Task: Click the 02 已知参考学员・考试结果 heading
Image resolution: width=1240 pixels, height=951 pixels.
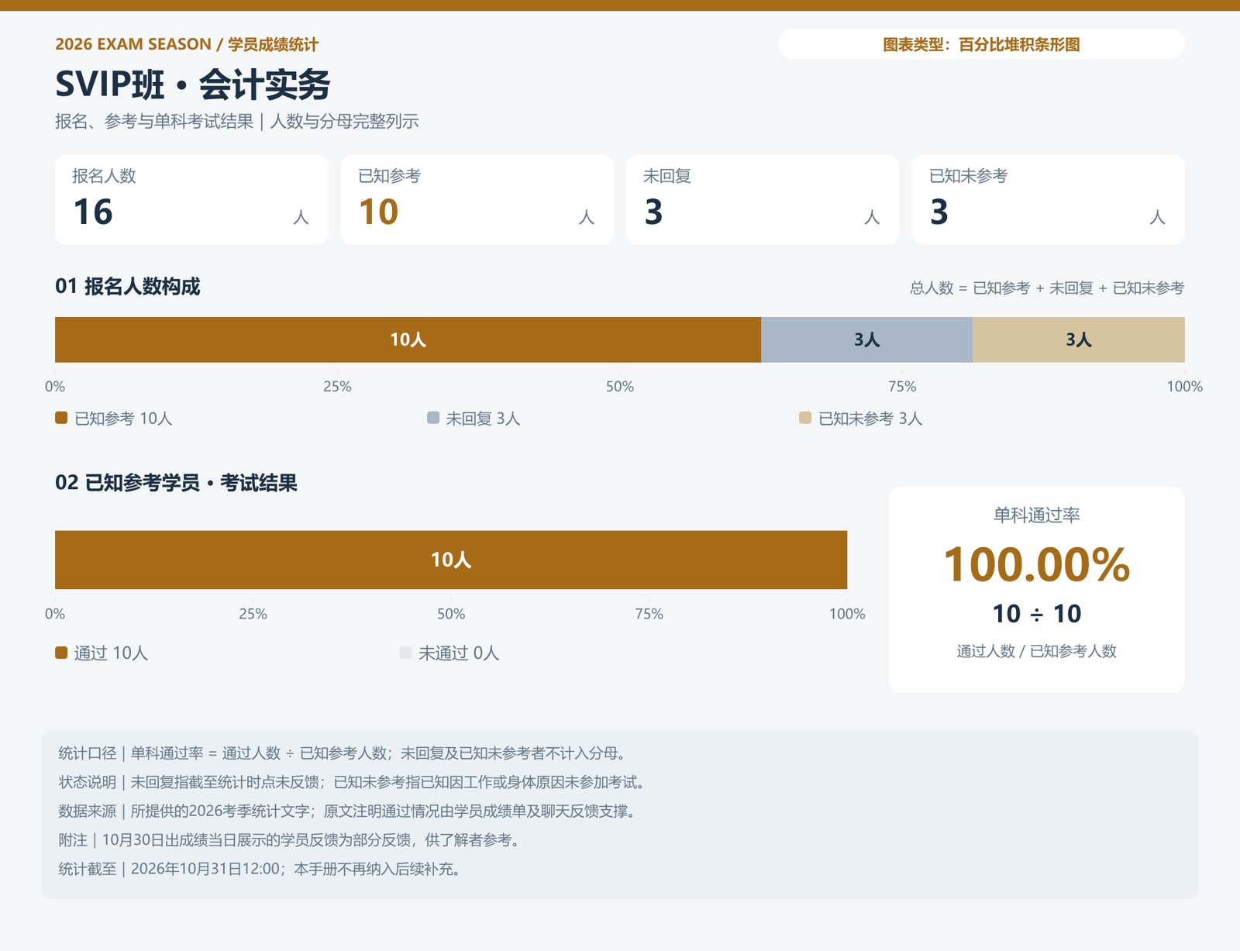Action: [x=176, y=483]
